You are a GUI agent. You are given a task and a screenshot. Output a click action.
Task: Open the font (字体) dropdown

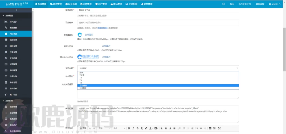tap(104, 128)
